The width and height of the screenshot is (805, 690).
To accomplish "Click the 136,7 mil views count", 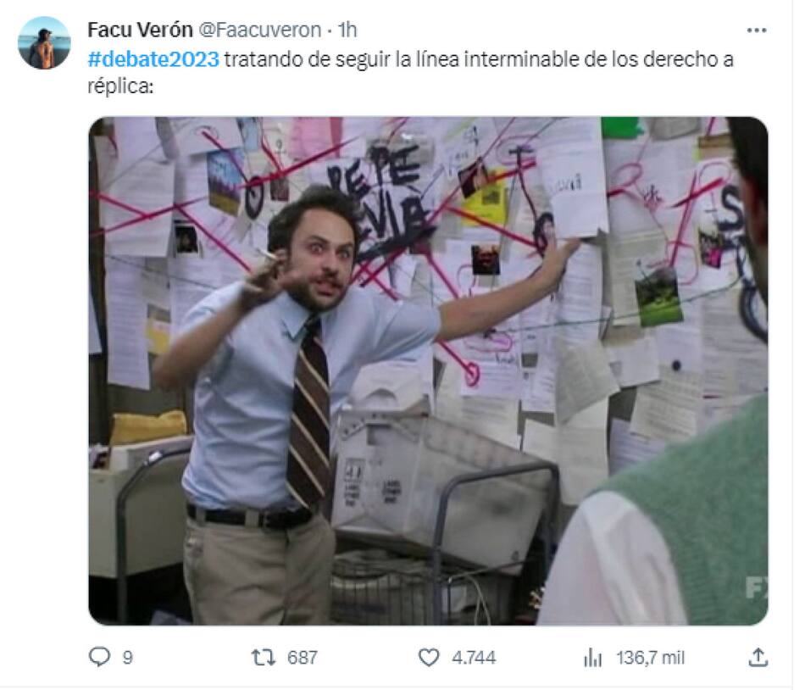I will [651, 658].
